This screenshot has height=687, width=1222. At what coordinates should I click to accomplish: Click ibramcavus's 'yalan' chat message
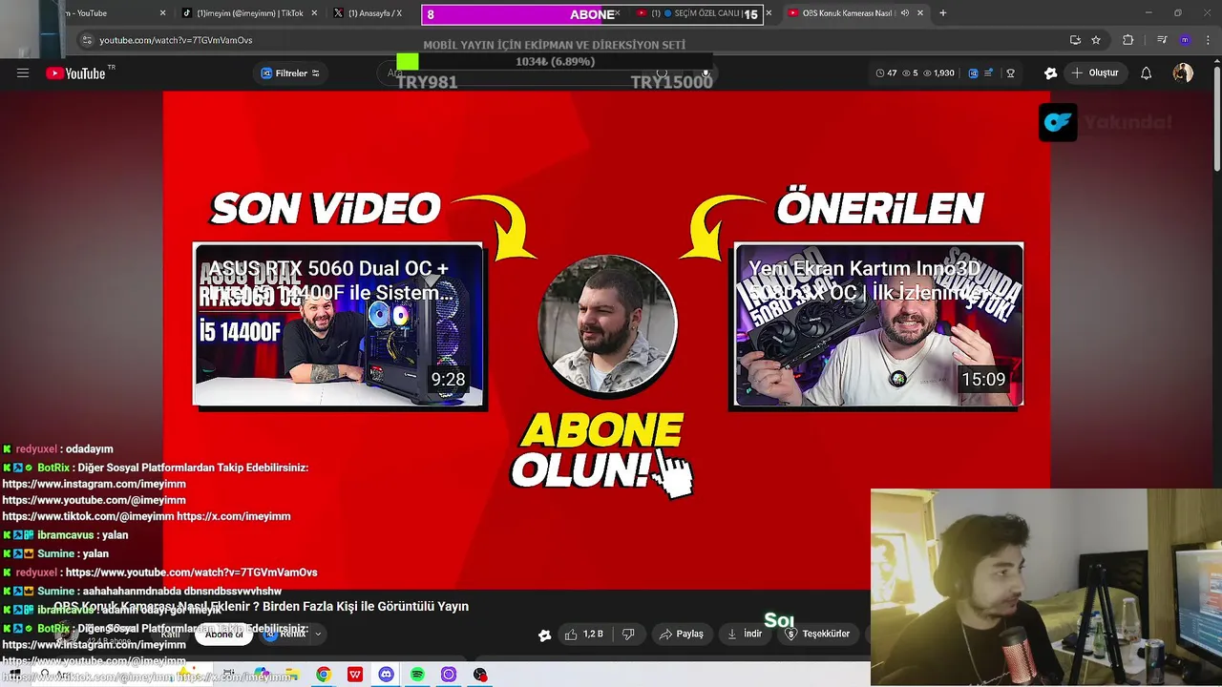[x=114, y=535]
